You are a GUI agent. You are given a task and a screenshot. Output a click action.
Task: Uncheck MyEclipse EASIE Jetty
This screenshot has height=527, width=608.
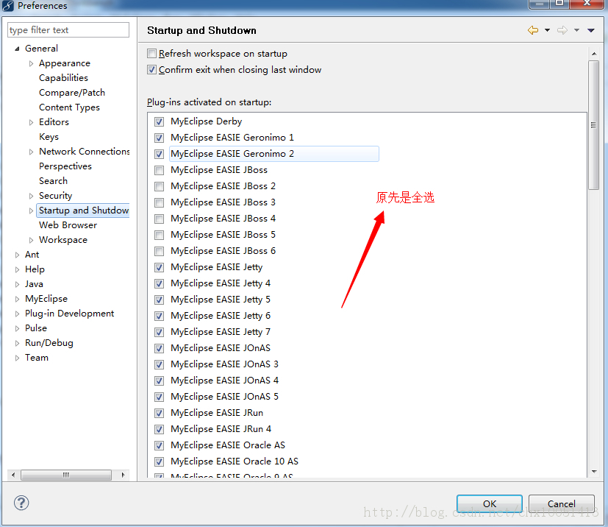point(159,267)
